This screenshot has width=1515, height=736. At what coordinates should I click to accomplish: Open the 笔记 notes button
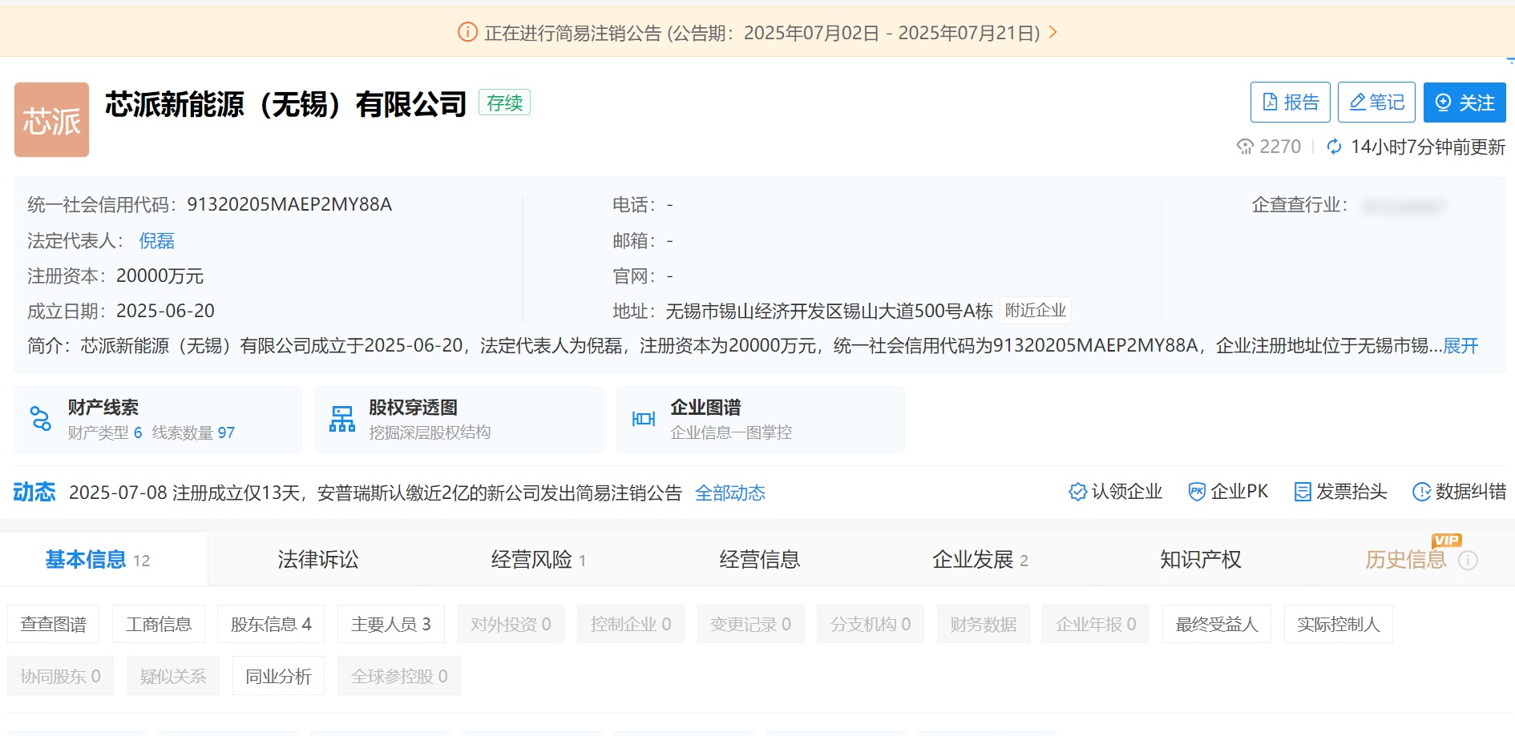pyautogui.click(x=1376, y=102)
